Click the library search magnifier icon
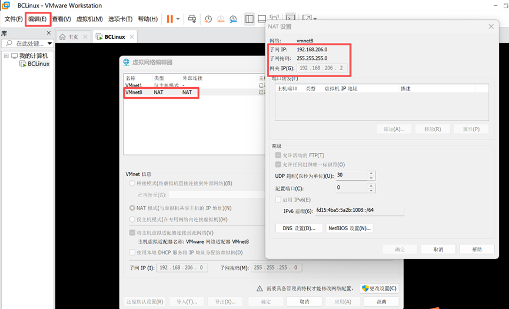The height and width of the screenshot is (309, 509). pyautogui.click(x=9, y=43)
